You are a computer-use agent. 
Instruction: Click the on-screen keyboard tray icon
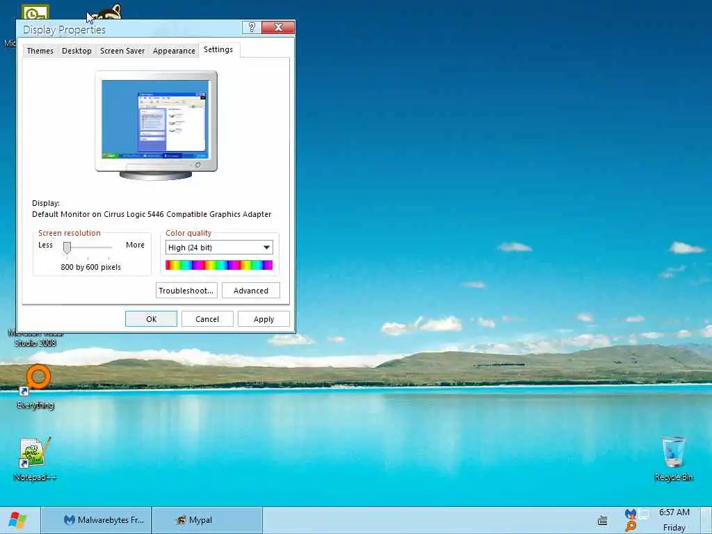coord(603,520)
